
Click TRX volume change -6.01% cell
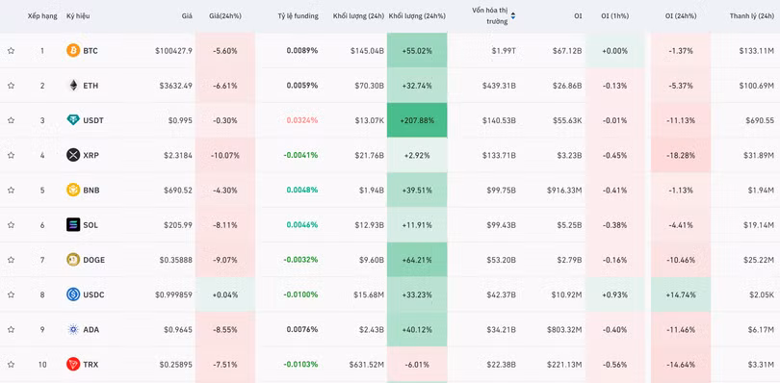pyautogui.click(x=417, y=364)
